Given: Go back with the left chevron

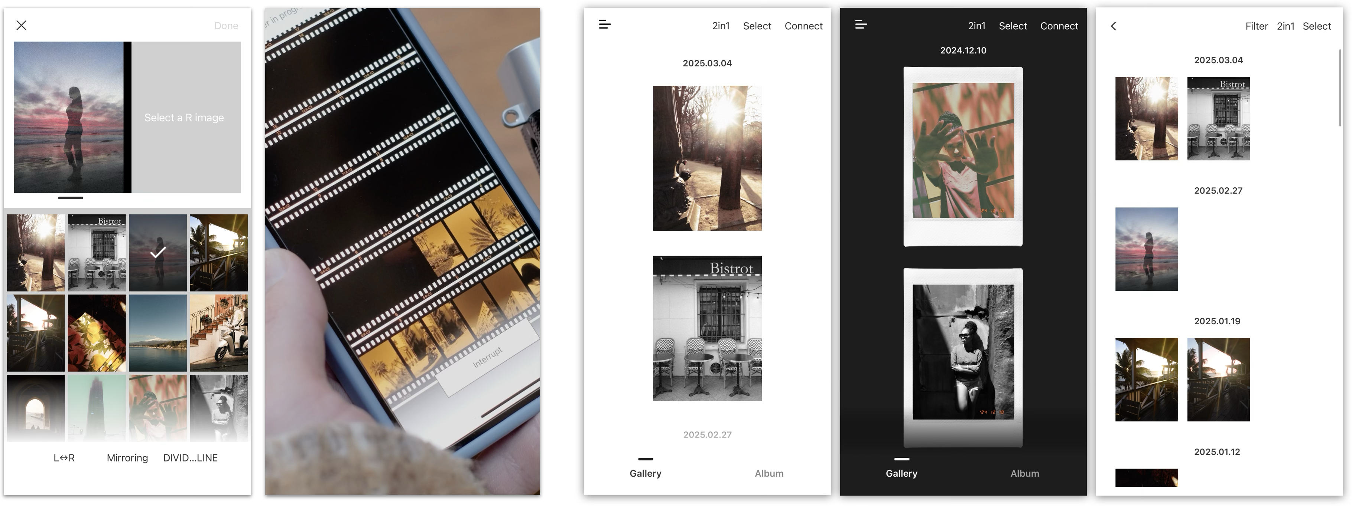Looking at the screenshot, I should point(1114,26).
